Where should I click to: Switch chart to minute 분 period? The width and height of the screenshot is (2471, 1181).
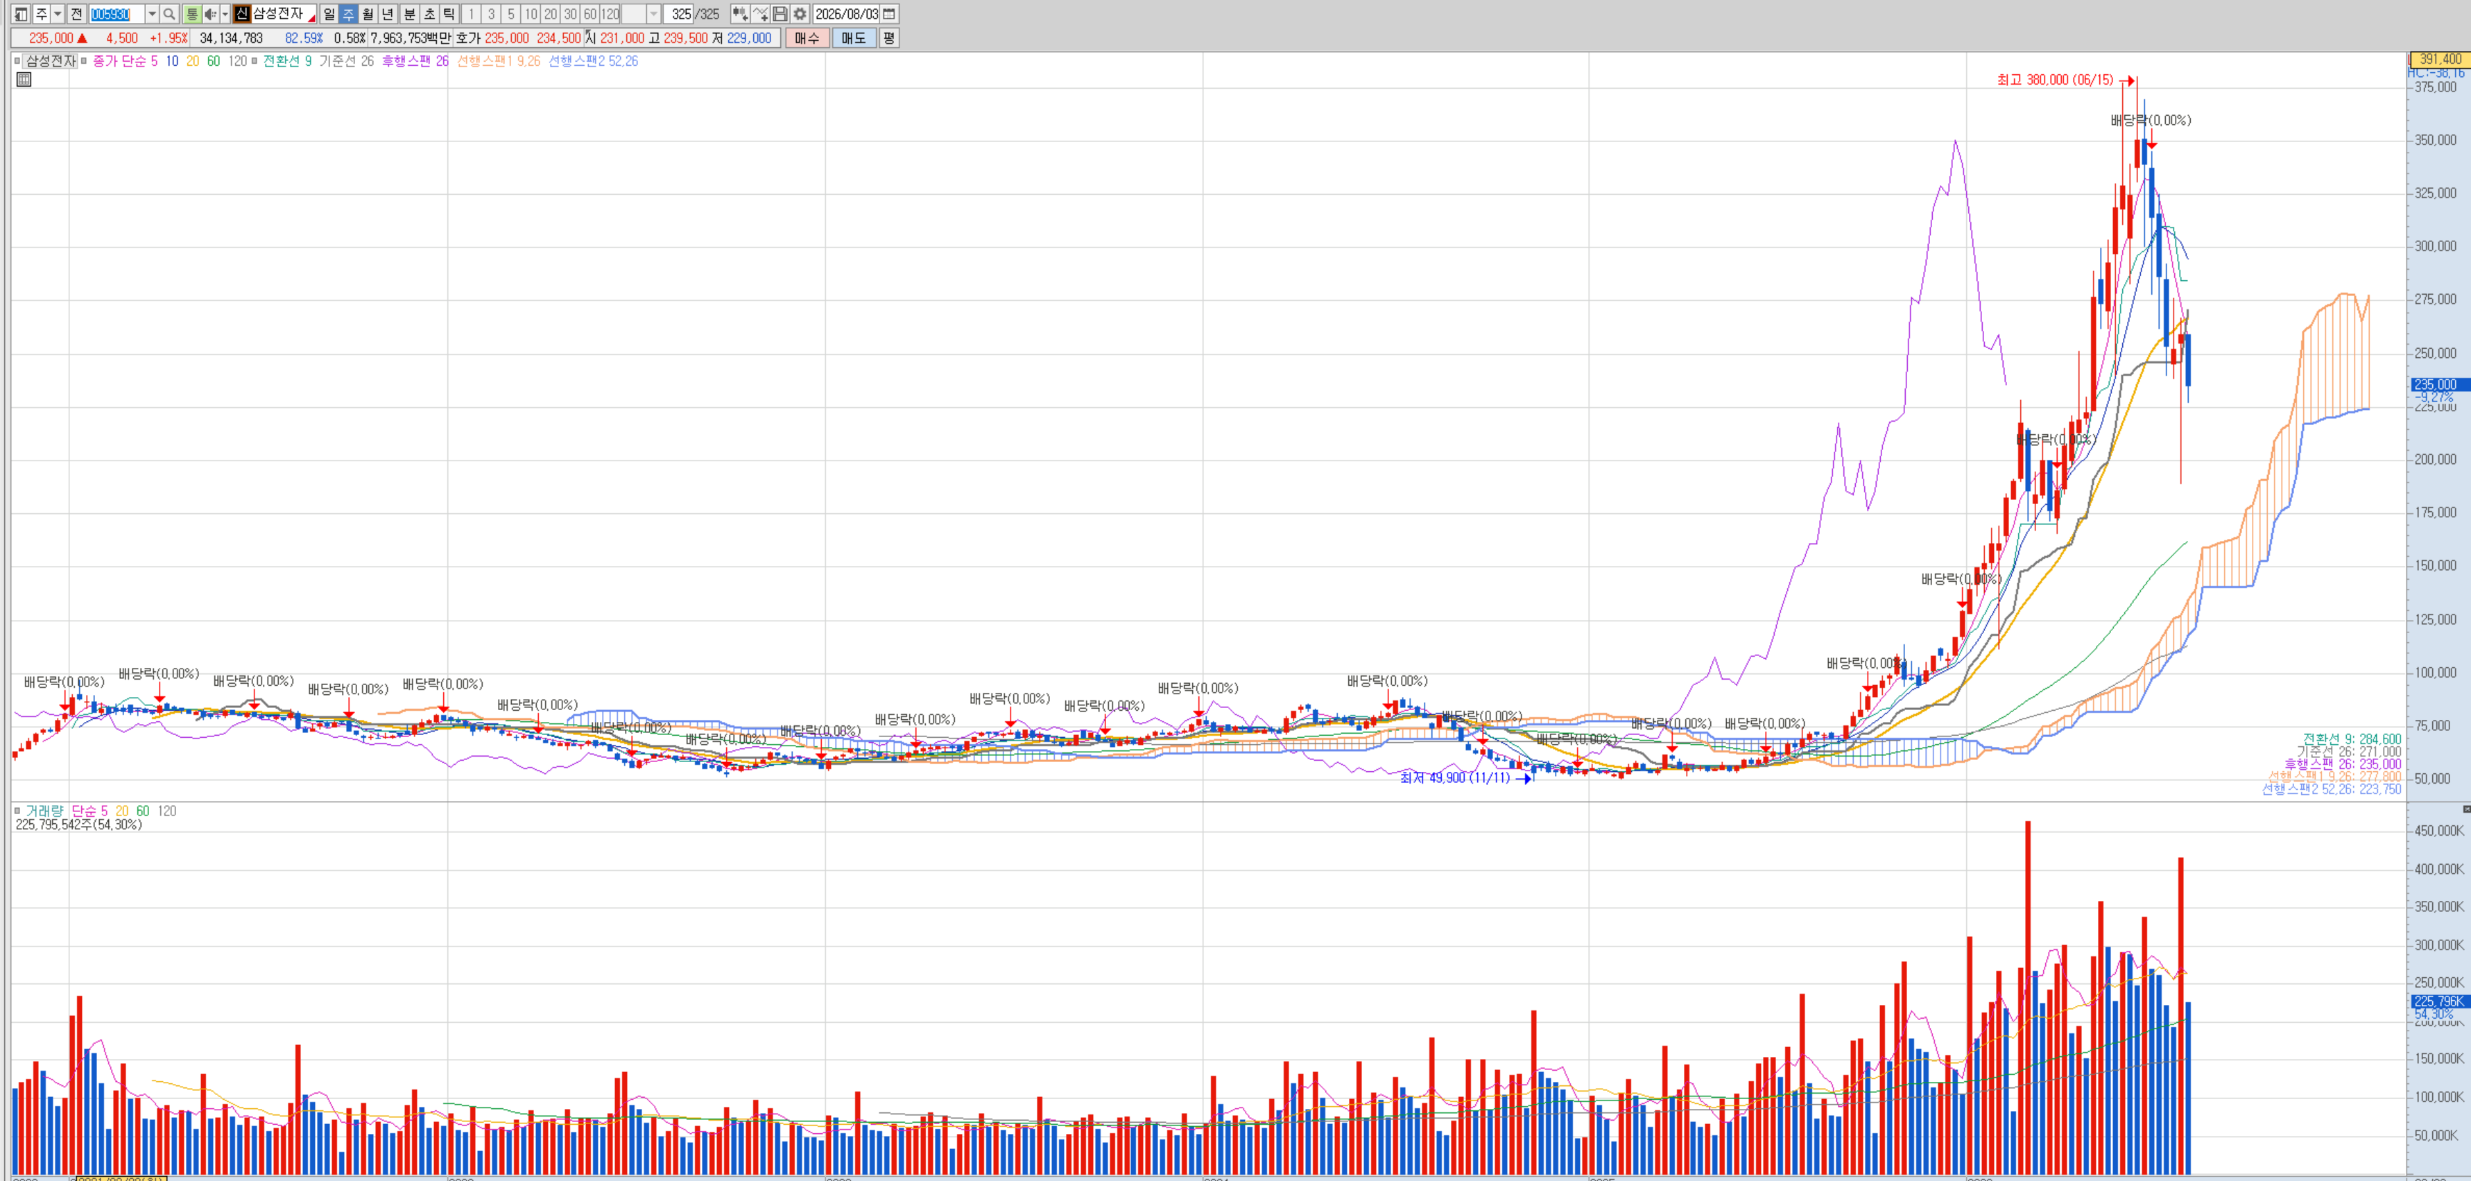[410, 13]
